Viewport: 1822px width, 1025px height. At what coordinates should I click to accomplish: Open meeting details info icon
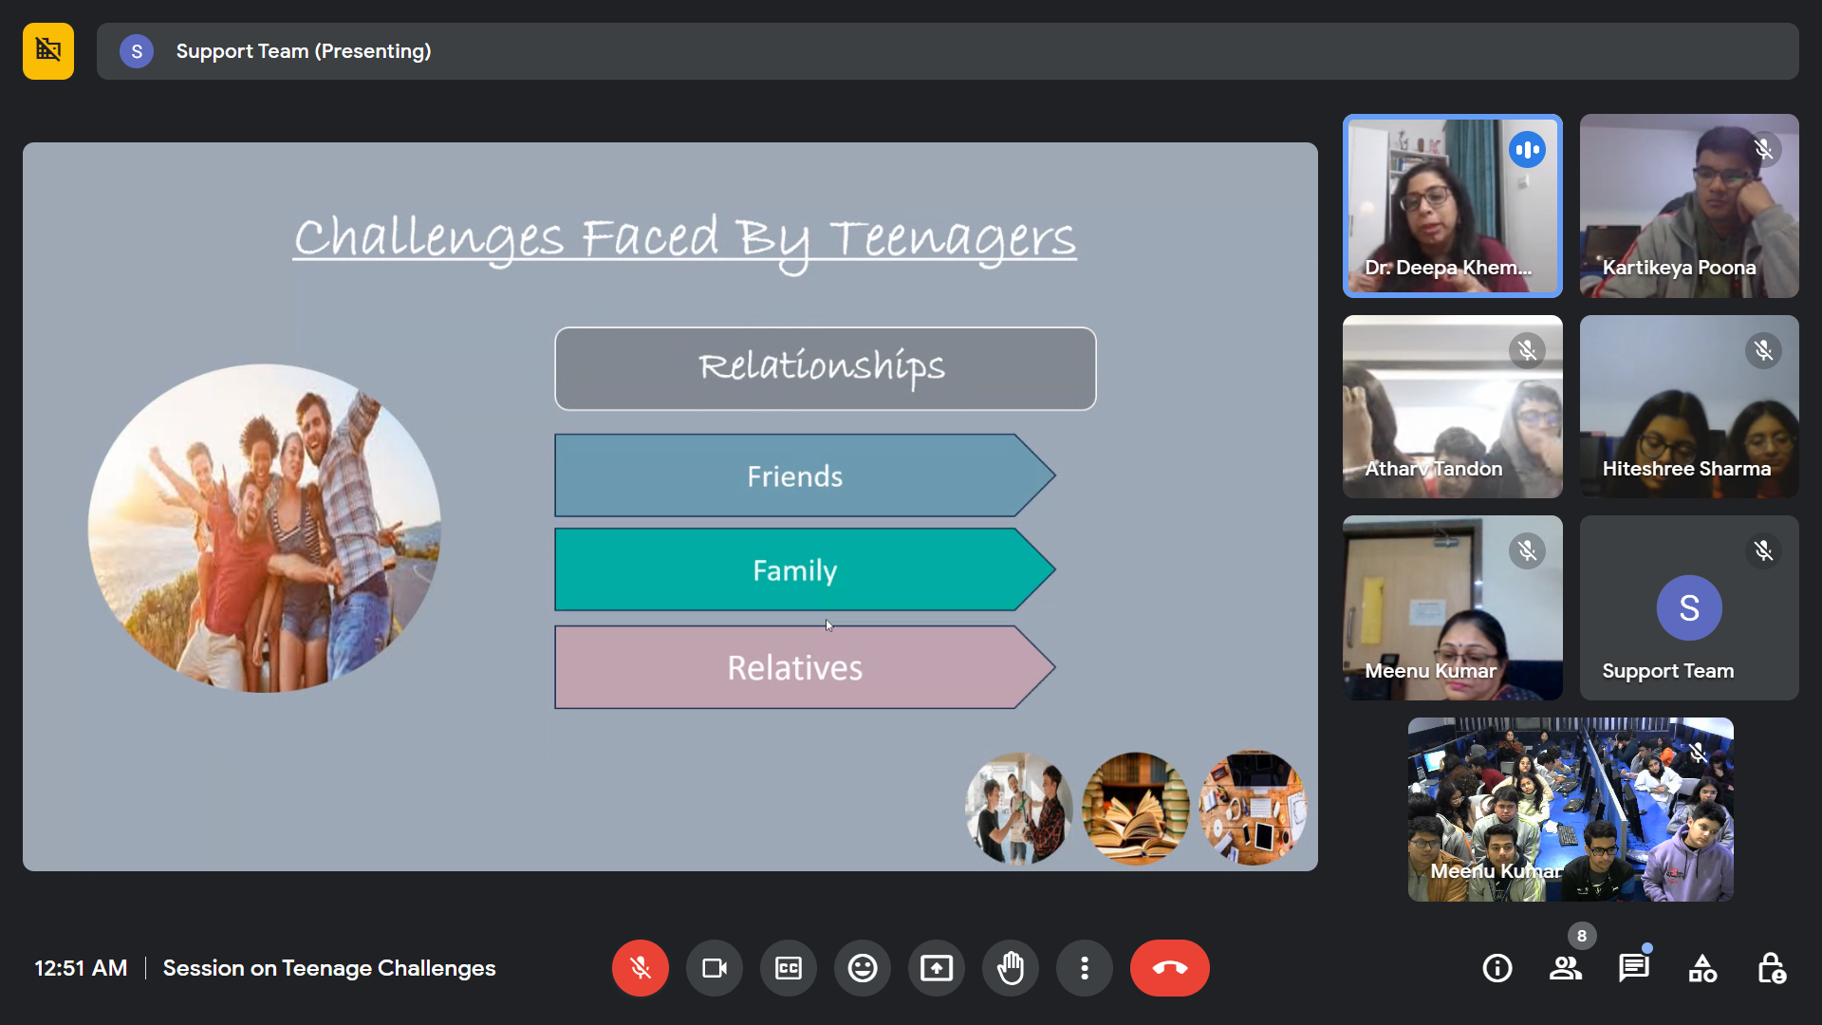[1497, 968]
